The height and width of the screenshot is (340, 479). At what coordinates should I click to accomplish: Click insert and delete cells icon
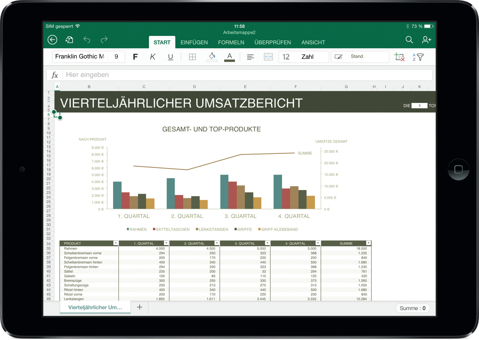[x=399, y=57]
